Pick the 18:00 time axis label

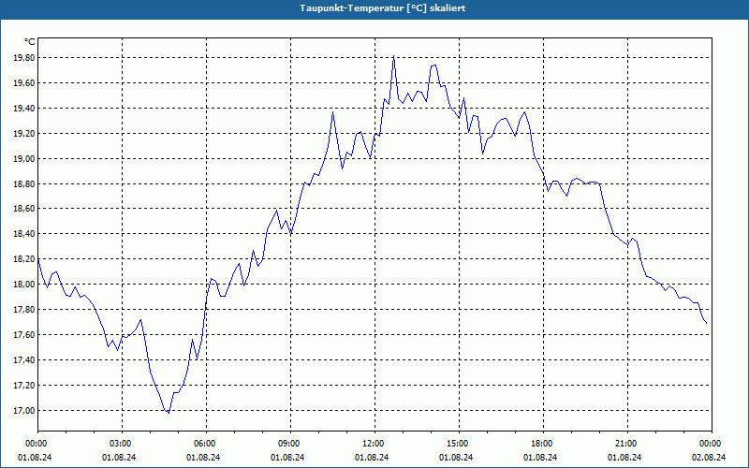coord(541,444)
